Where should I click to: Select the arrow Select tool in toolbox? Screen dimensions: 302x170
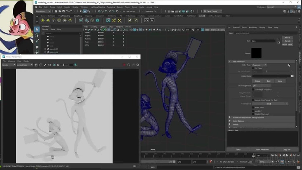tap(37, 29)
